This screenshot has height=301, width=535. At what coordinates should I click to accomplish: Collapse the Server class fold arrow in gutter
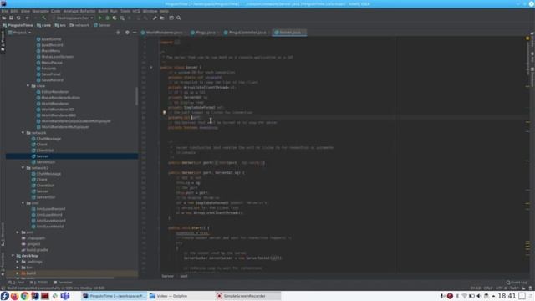coord(151,68)
